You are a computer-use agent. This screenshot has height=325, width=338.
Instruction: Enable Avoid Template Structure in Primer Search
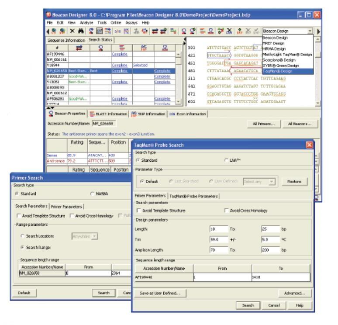point(19,216)
